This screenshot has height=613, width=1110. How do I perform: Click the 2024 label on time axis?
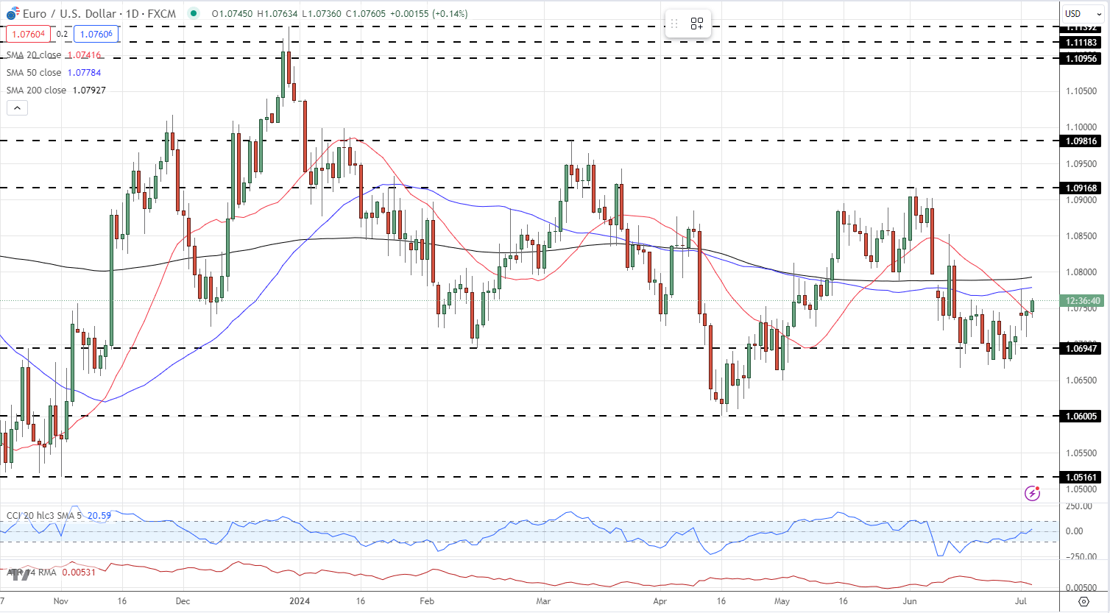pos(300,600)
